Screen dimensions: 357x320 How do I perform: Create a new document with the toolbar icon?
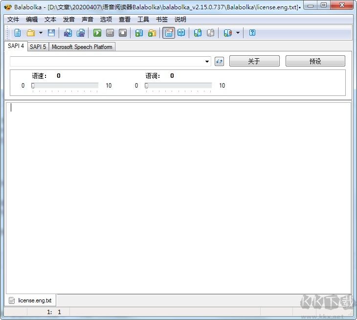pos(18,33)
